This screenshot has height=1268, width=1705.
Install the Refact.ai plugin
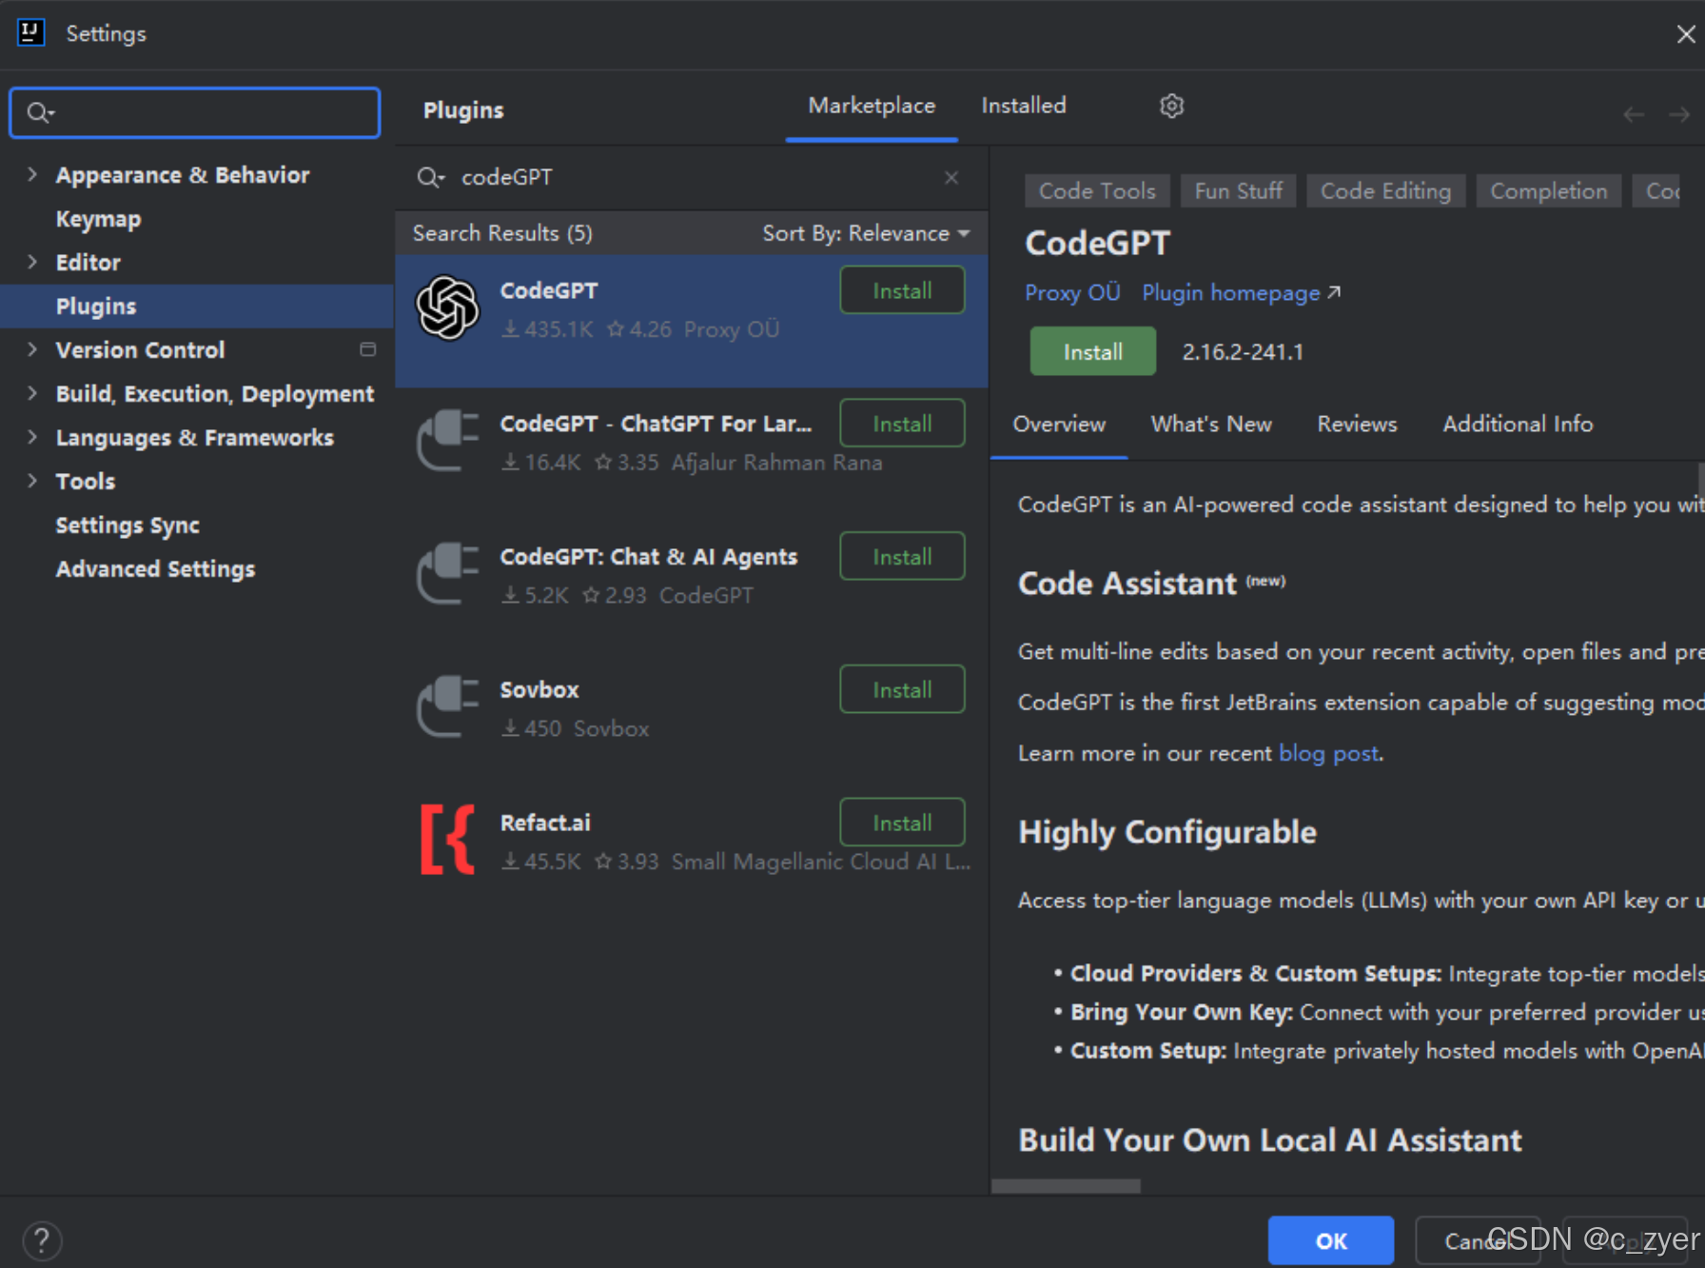point(902,822)
